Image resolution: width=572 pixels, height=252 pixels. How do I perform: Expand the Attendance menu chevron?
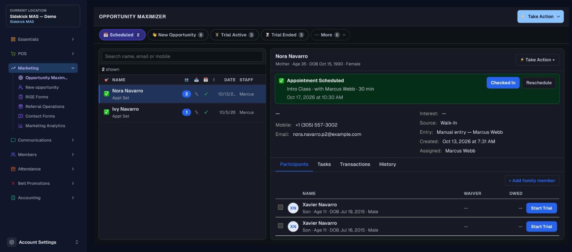[73, 169]
